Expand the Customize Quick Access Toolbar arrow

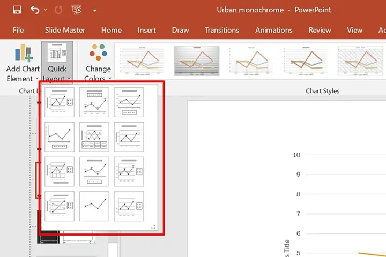pyautogui.click(x=95, y=10)
